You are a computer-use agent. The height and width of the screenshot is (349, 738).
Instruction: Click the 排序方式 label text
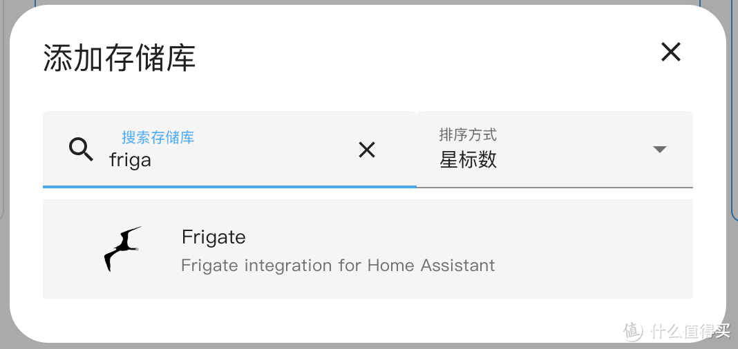pyautogui.click(x=468, y=134)
